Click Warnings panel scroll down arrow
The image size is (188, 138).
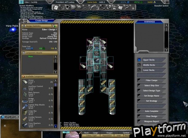pyautogui.click(x=167, y=50)
